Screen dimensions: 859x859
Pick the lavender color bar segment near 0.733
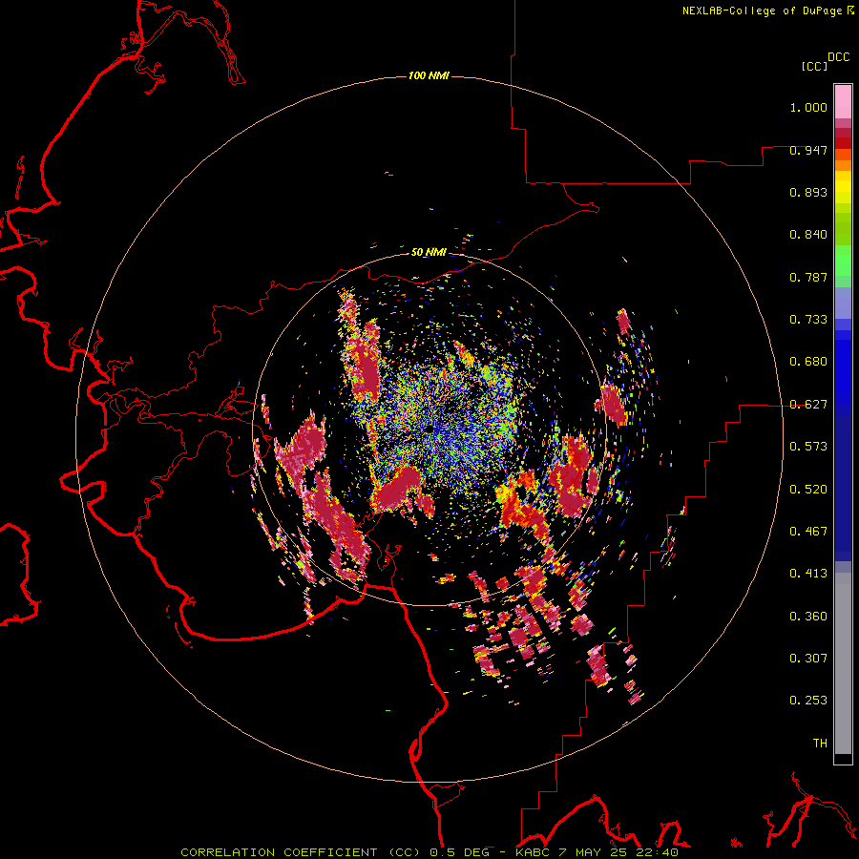point(843,304)
